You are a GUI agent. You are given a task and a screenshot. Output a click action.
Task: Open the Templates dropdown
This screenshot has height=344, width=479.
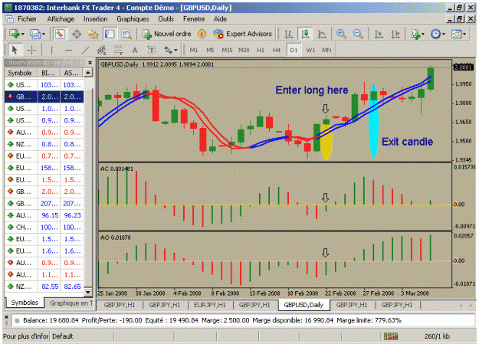[x=458, y=34]
